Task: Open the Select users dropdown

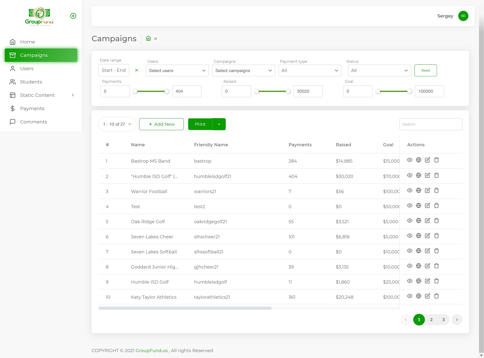Action: click(x=177, y=71)
